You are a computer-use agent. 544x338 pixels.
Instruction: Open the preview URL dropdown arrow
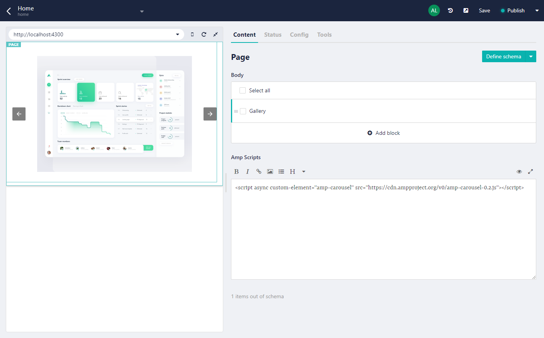(178, 34)
